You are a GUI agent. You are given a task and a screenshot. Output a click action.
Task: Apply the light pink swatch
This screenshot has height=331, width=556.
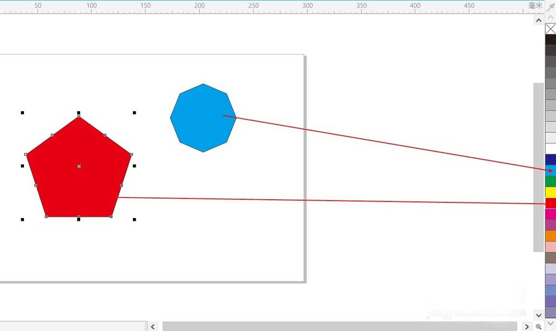(550, 247)
